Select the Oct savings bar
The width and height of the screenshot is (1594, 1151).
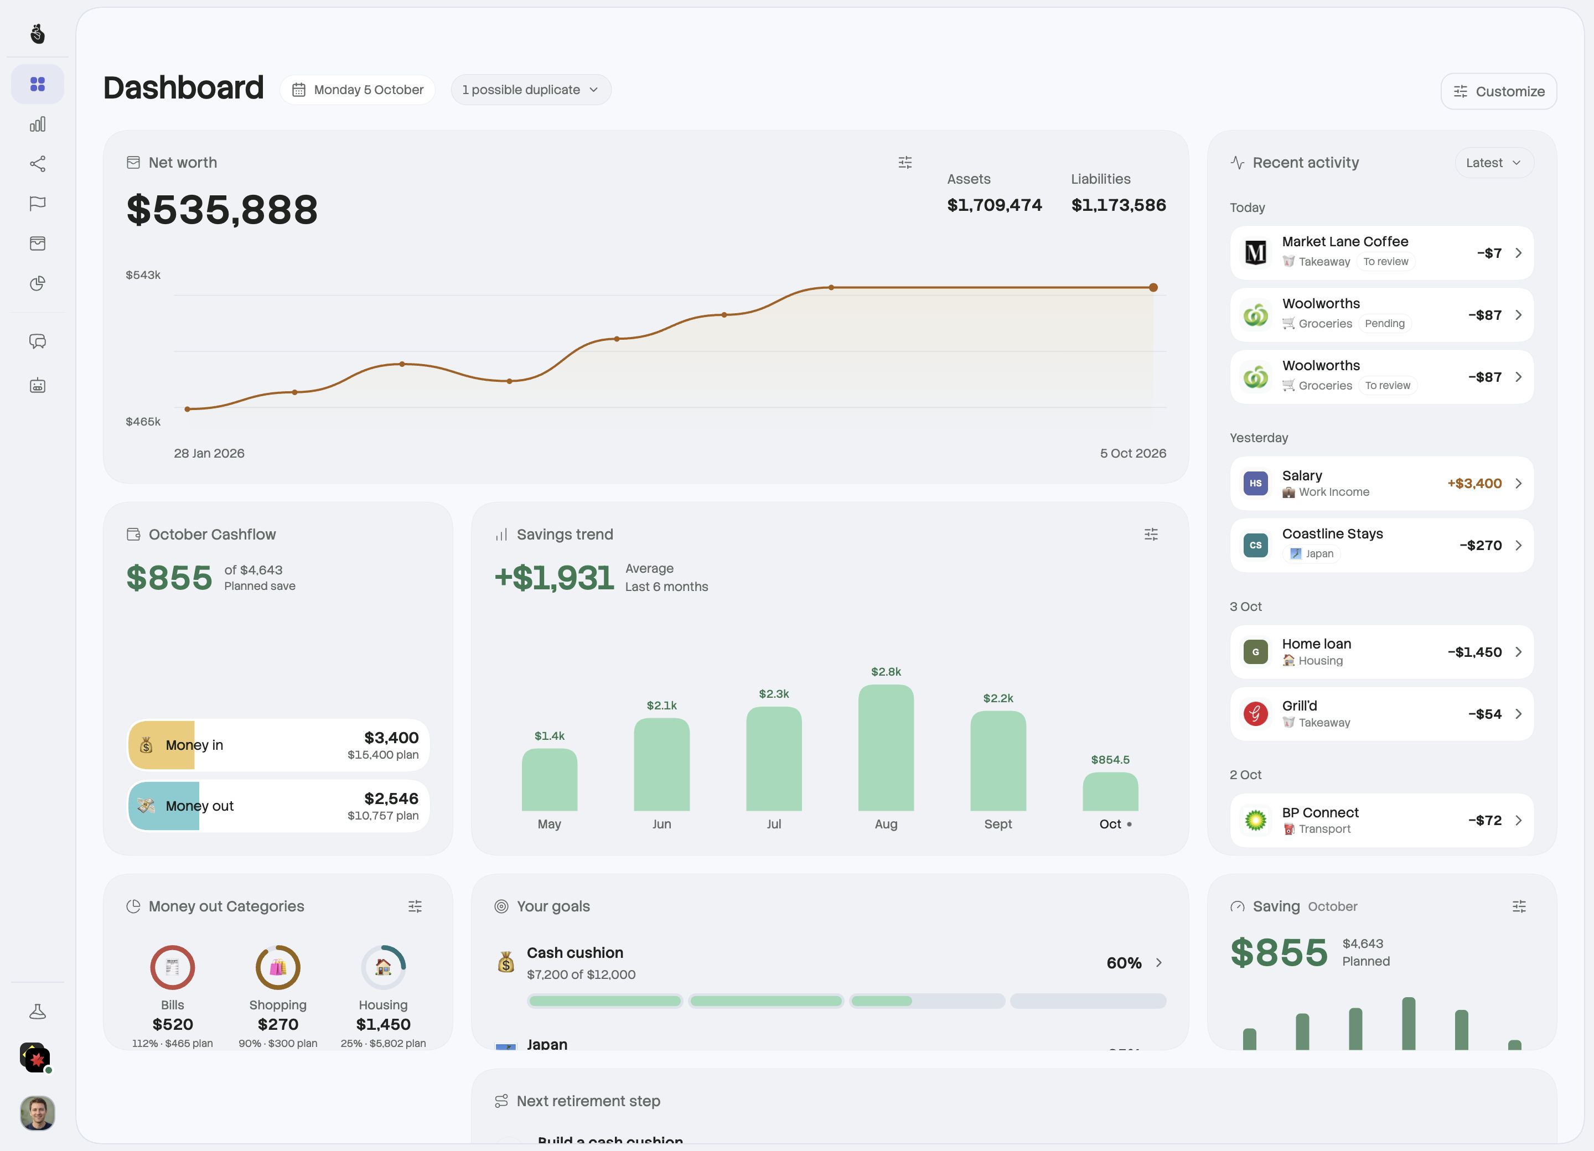[1110, 791]
